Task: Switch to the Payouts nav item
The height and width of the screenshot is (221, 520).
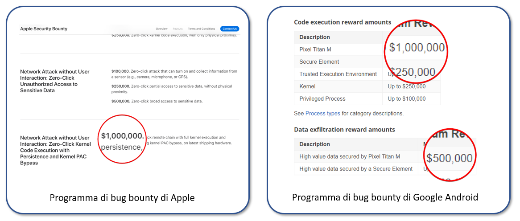Action: 177,29
